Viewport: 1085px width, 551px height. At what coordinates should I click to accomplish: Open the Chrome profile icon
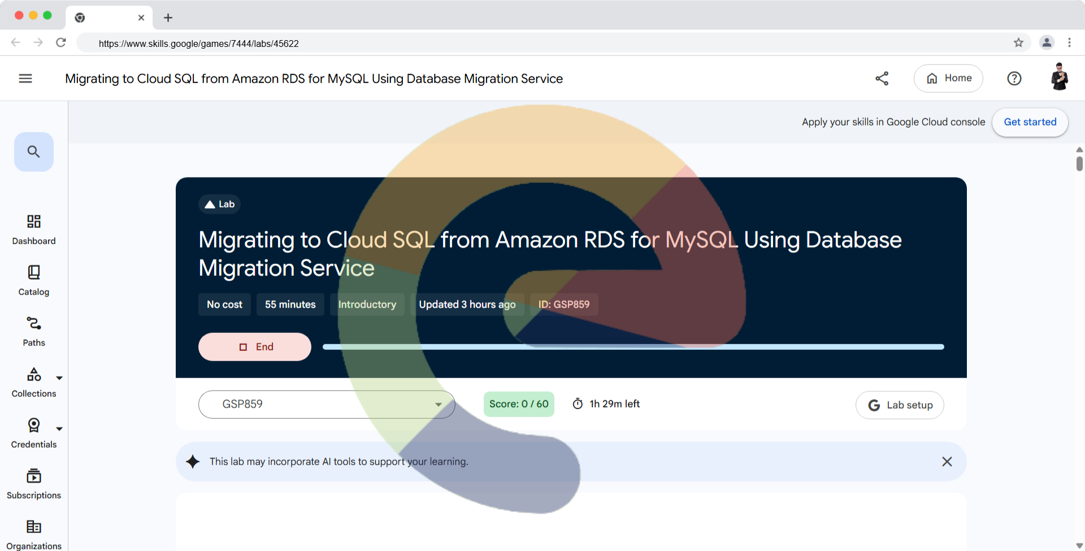[x=1047, y=42]
